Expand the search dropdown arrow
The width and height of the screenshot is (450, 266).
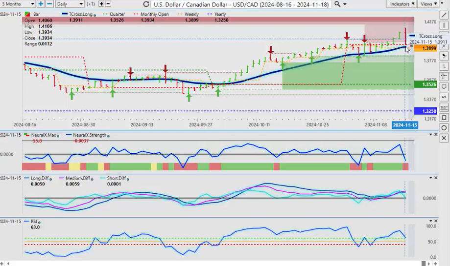click(345, 4)
